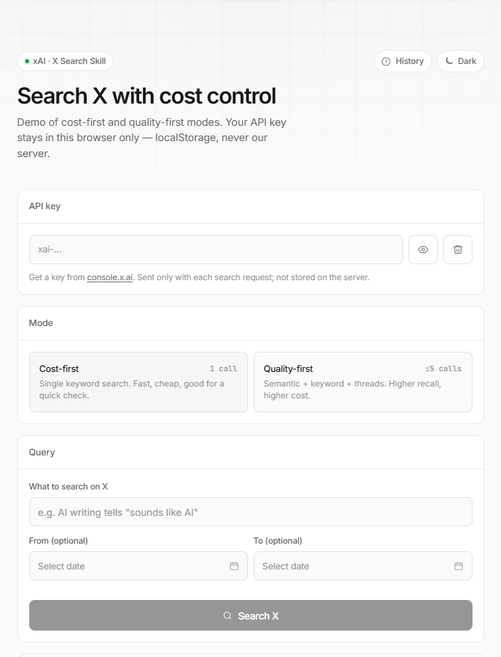This screenshot has height=657, width=501.
Task: Click the '≤5 calls' label on Quality-first
Action: click(x=443, y=368)
